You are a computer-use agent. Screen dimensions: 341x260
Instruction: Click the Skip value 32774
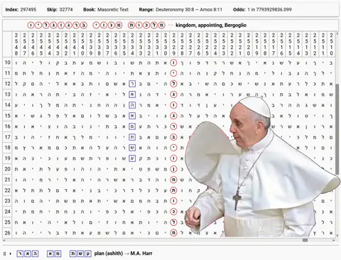pyautogui.click(x=66, y=10)
